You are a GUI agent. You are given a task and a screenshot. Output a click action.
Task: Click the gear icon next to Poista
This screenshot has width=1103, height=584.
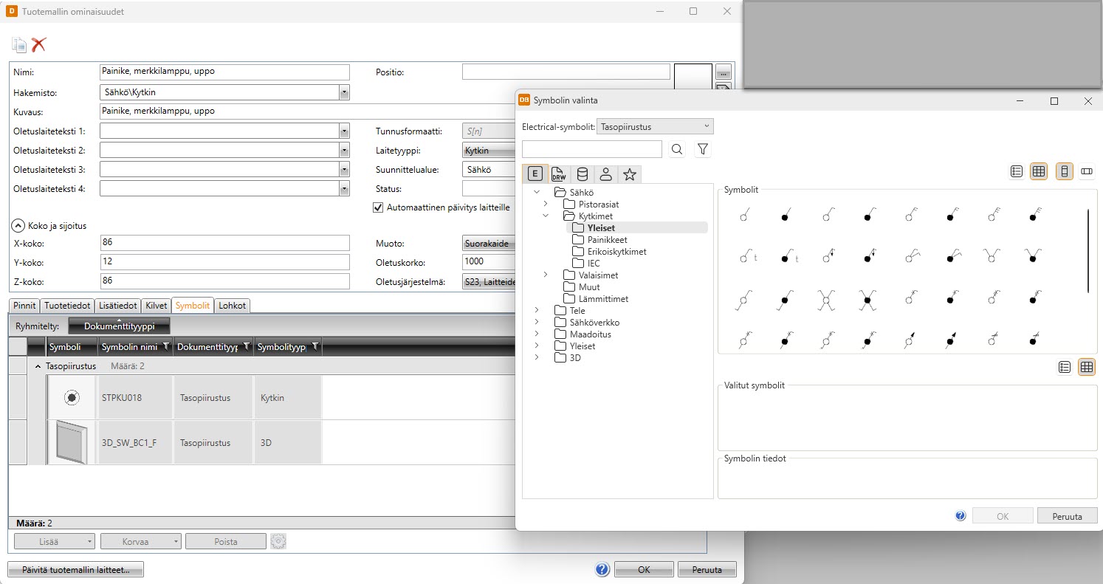278,541
